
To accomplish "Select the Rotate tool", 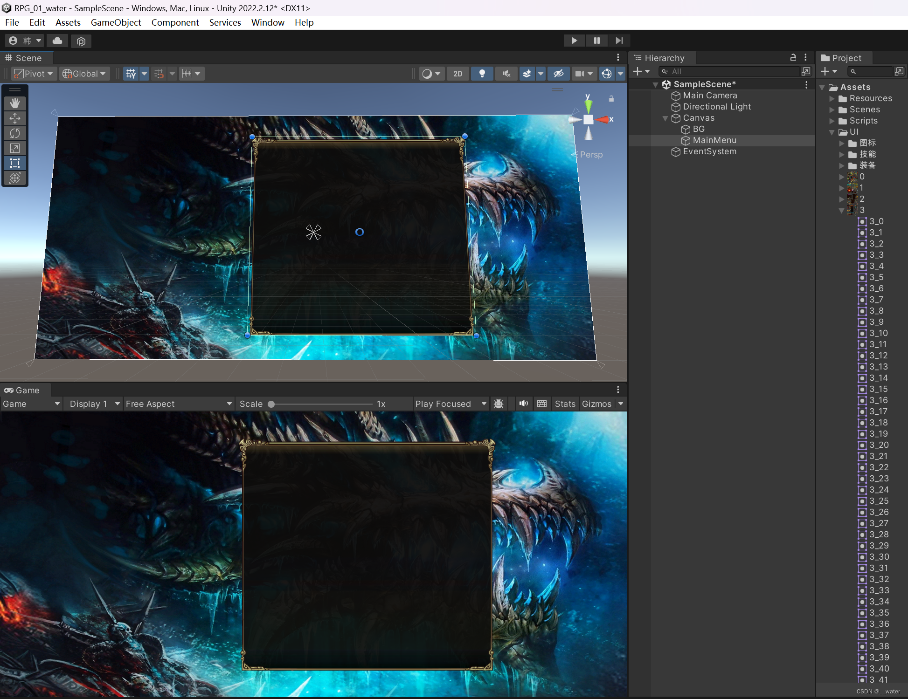I will [x=15, y=133].
